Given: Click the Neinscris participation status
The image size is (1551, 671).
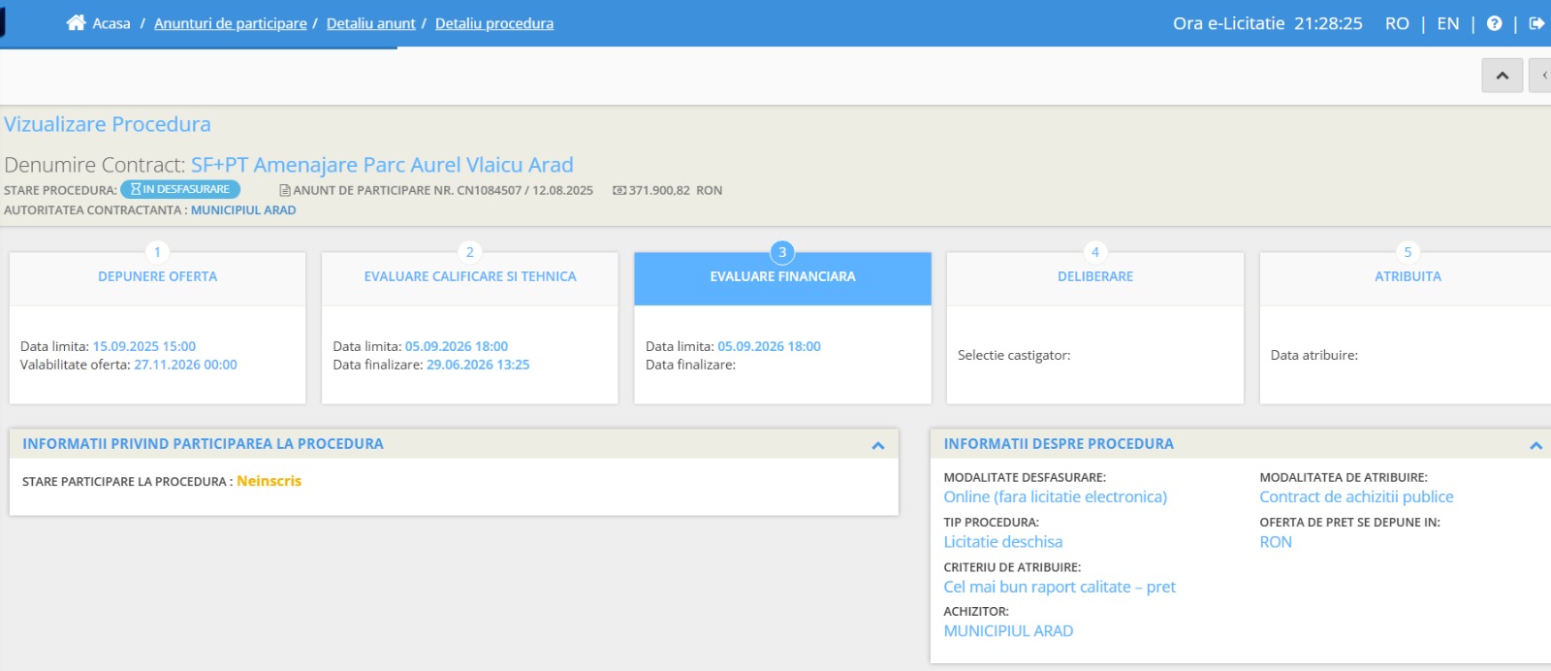Looking at the screenshot, I should (269, 481).
